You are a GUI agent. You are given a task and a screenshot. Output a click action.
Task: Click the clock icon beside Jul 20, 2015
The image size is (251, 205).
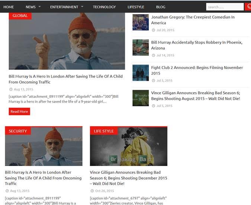[x=153, y=30]
